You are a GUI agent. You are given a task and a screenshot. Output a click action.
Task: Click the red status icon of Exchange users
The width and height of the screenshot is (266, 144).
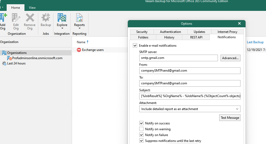(79, 50)
